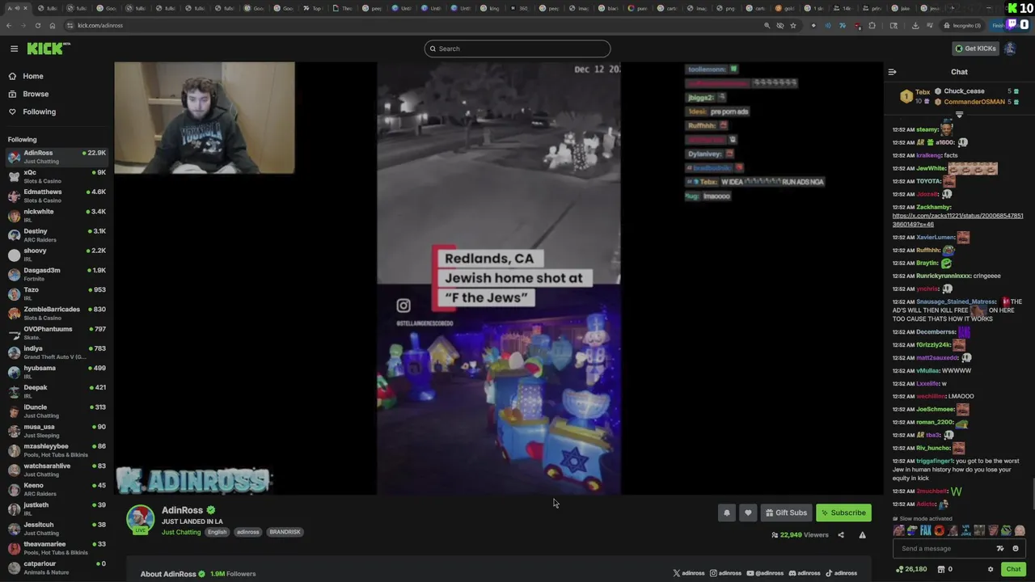Screen dimensions: 1035x582
Task: Open Zackhamby's x.com link in chat
Action: (x=957, y=220)
